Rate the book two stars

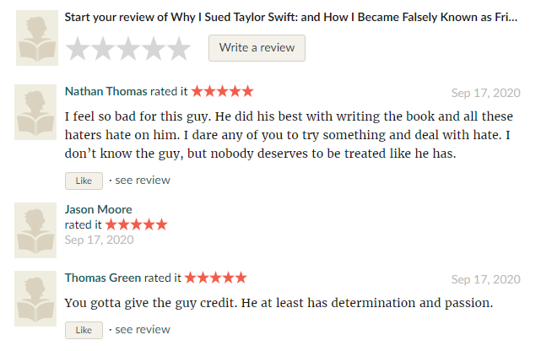point(103,49)
